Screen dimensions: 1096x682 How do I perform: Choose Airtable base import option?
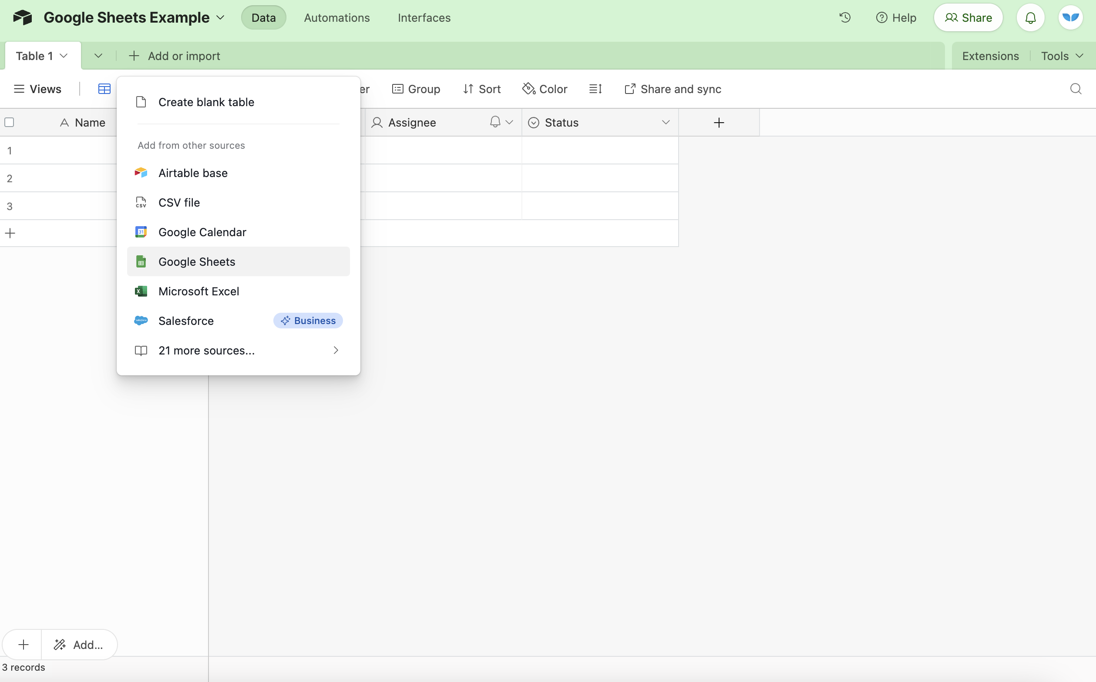coord(239,173)
